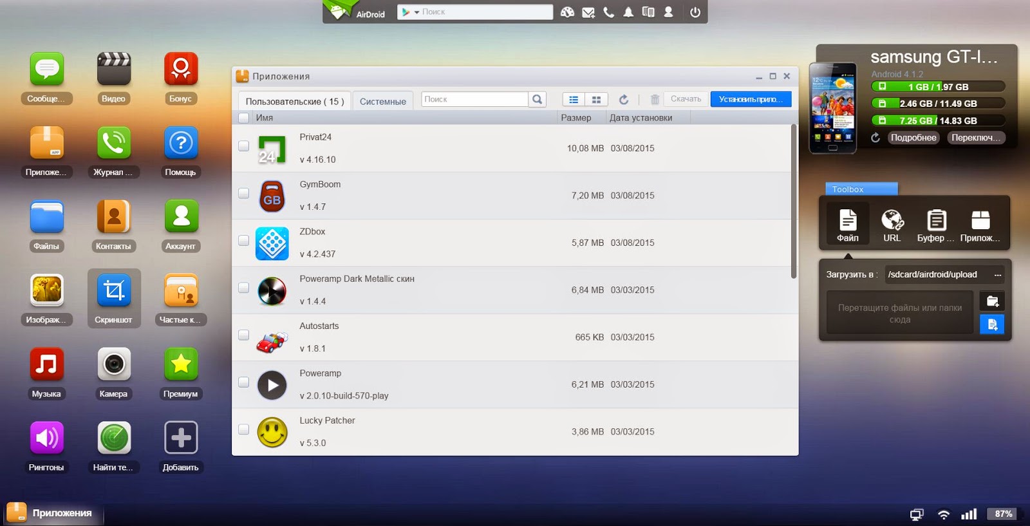1030x526 pixels.
Task: Click the trash delete icon in toolbar
Action: pyautogui.click(x=655, y=100)
